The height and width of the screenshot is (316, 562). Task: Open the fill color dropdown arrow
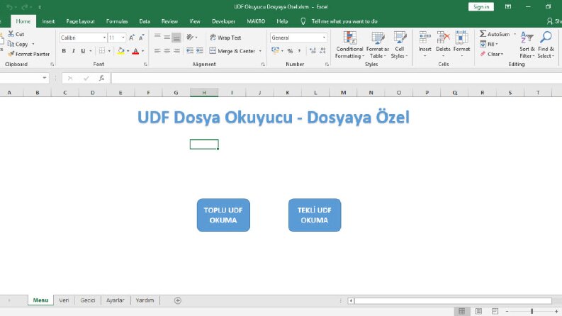coord(128,51)
